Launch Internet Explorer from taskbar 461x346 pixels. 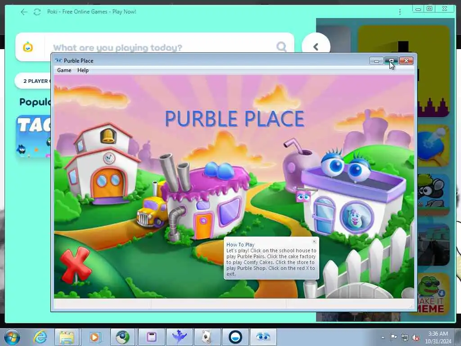pyautogui.click(x=40, y=337)
